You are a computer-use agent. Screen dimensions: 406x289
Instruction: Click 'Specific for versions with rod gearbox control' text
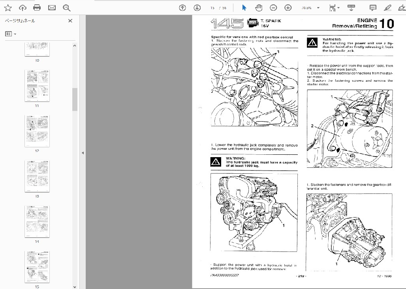252,37
